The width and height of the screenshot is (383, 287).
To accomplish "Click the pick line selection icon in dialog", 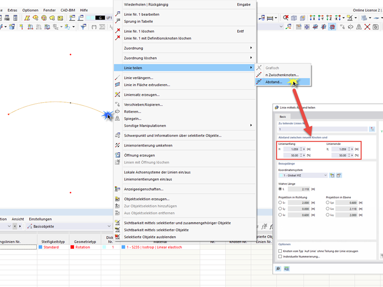I will coord(372,129).
